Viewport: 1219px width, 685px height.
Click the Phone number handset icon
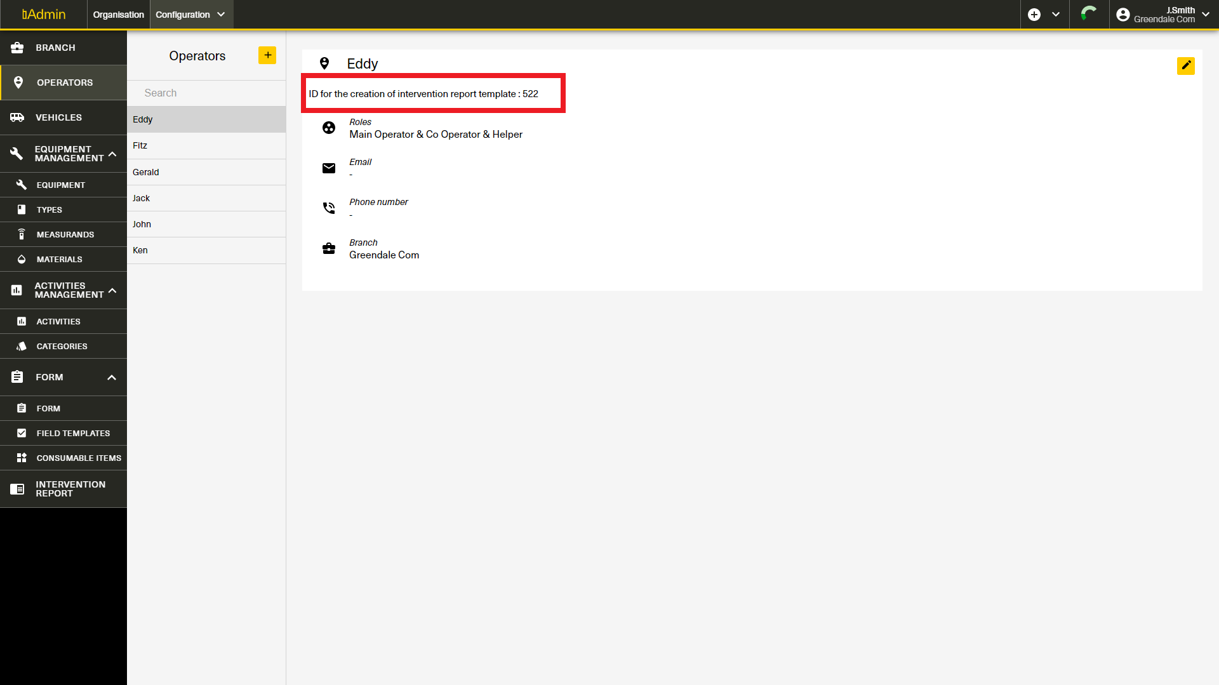click(329, 208)
